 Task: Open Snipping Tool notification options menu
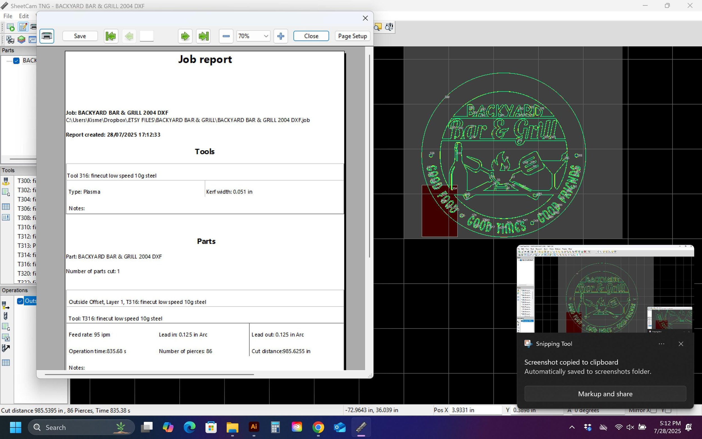click(661, 344)
